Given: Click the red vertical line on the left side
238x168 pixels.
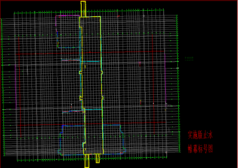Looking at the screenshot, I should [20, 86].
